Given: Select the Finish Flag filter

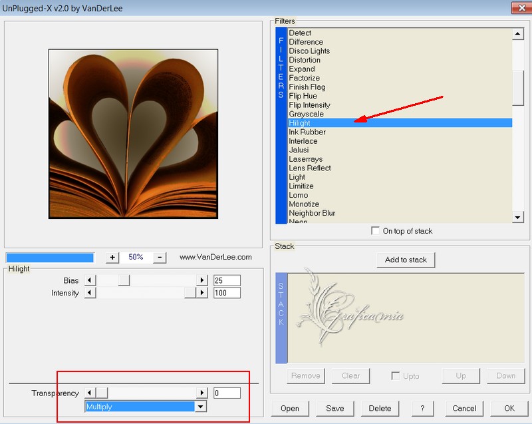Looking at the screenshot, I should pos(400,87).
